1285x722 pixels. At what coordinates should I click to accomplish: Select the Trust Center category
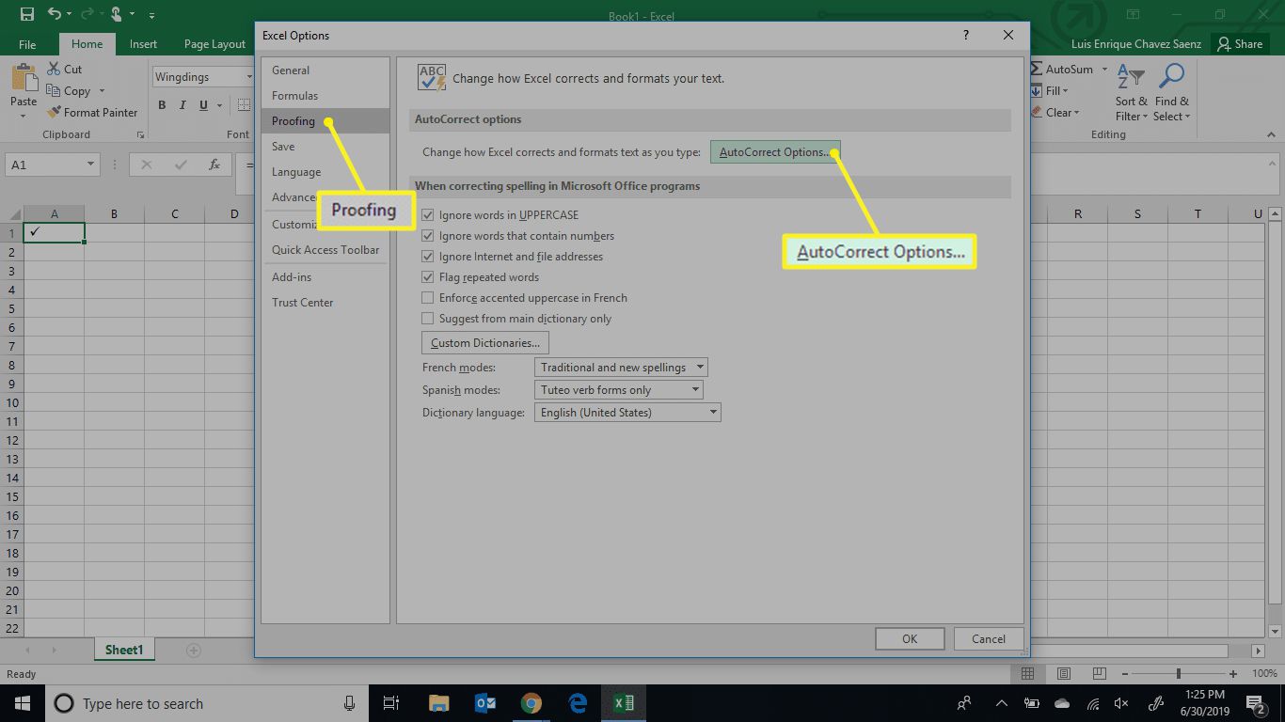(x=325, y=303)
